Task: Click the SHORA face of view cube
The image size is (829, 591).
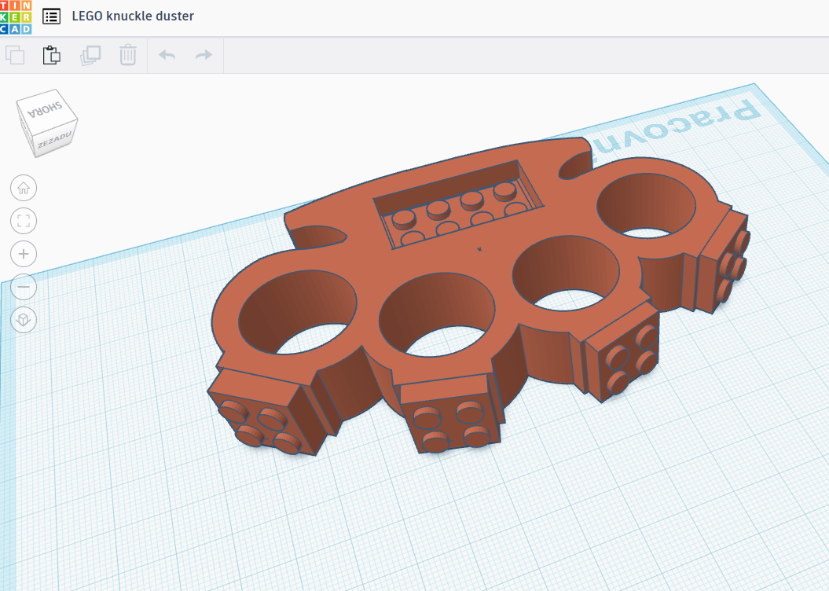Action: 46,109
